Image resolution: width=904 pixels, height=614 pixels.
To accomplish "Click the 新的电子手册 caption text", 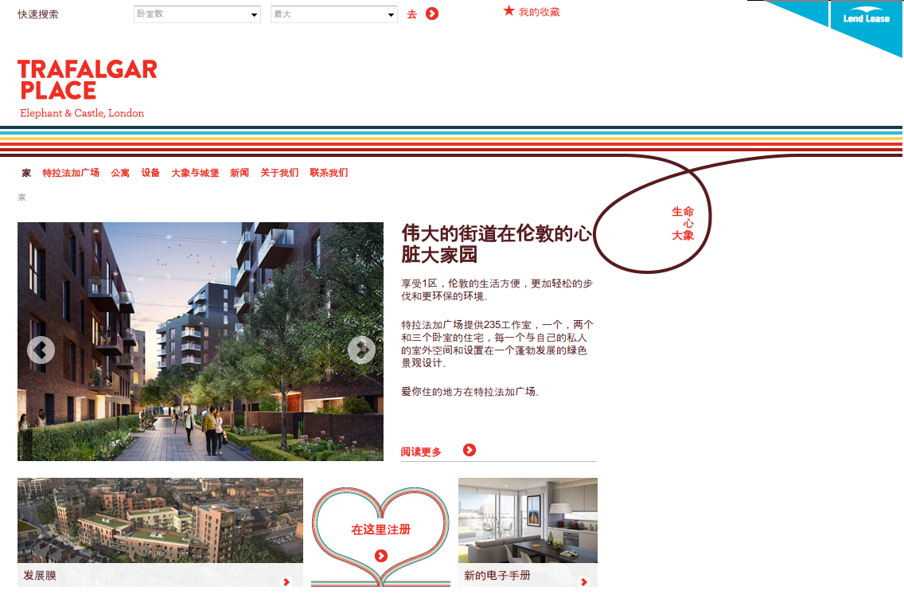I will 497,575.
